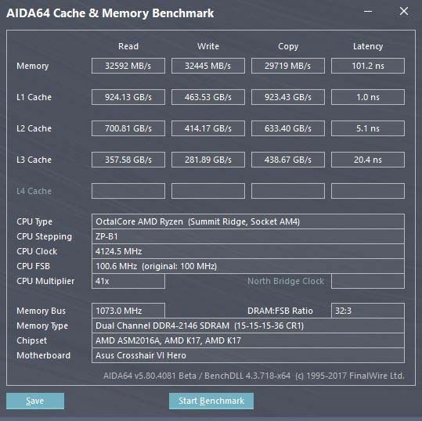The image size is (422, 421).
Task: Click Chipset value AMD ASM2016A
Action: pos(248,340)
